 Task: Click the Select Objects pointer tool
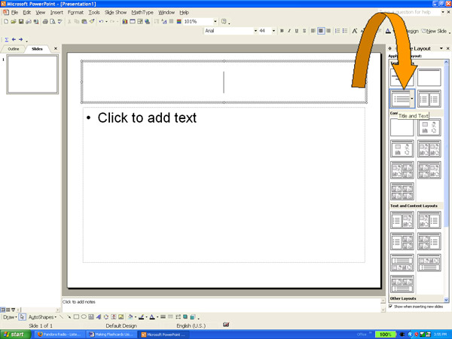22,317
